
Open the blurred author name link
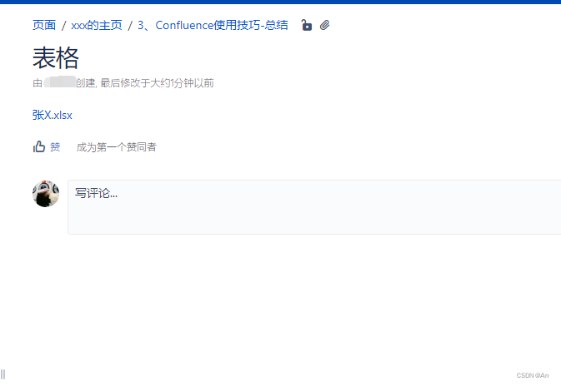pos(59,83)
